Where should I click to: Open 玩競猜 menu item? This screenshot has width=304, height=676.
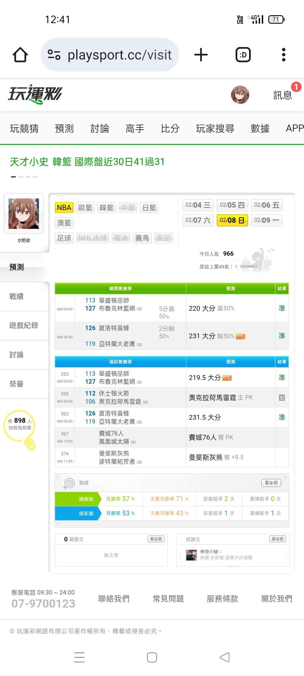pos(24,128)
